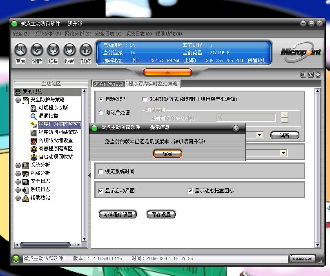Click the tree horizontal scrollbar thumb
This screenshot has height=276, width=330.
[45, 245]
